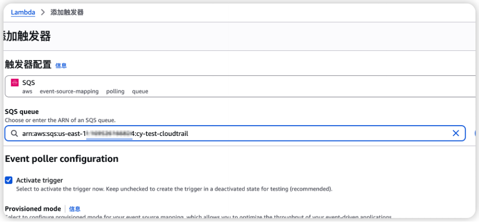479x222 pixels.
Task: Click the 'Provisioned mode' section label
Action: tap(33, 209)
